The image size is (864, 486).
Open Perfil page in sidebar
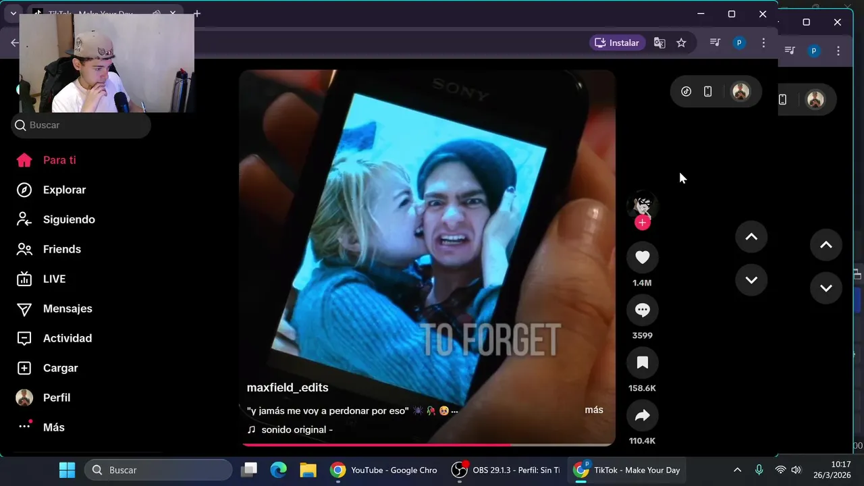pyautogui.click(x=43, y=398)
